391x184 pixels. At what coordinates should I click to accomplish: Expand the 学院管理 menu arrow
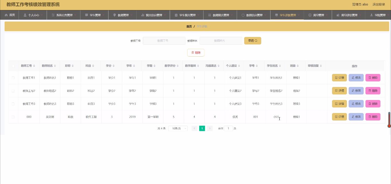coord(388,15)
